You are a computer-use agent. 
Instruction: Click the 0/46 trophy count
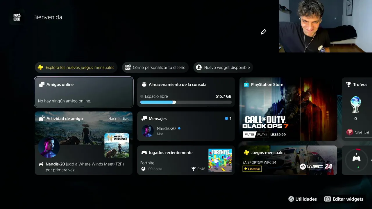point(201,169)
